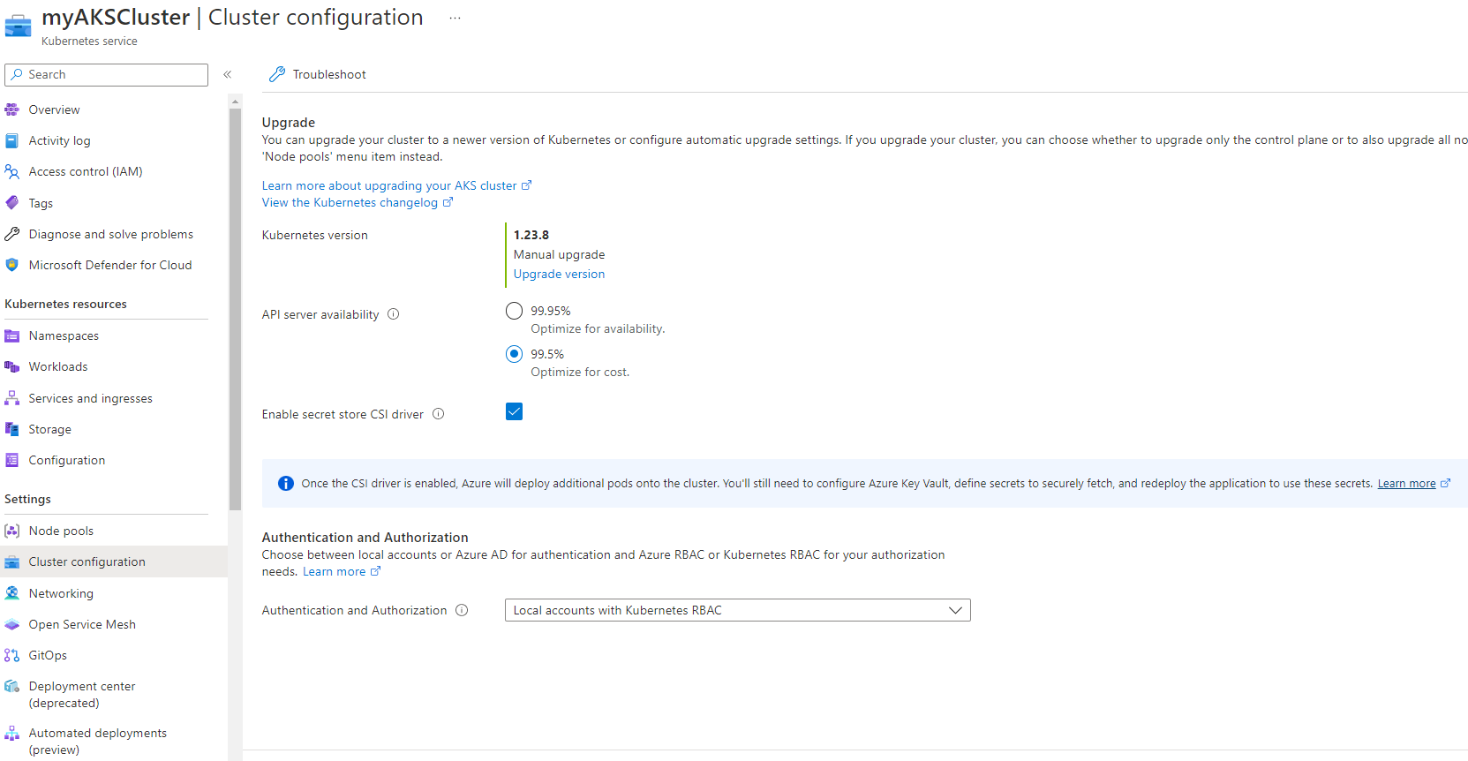Select the 99.5% optimize for cost option
1468x761 pixels.
click(x=514, y=354)
